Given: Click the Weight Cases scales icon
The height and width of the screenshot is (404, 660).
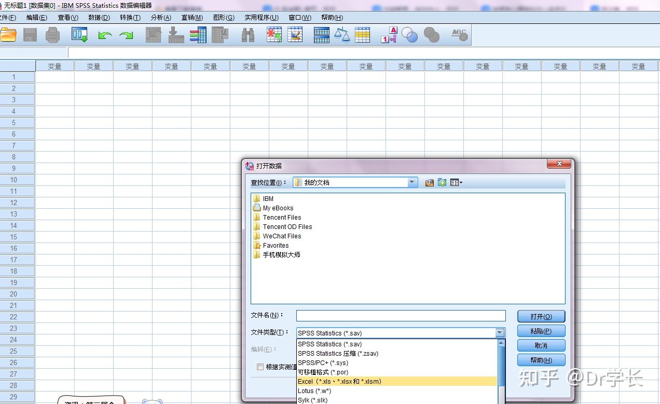Looking at the screenshot, I should coord(342,35).
